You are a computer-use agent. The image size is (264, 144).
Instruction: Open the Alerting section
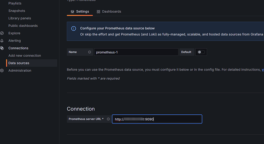pos(15,40)
